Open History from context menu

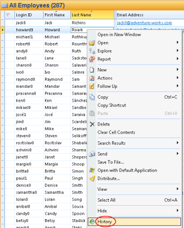coord(134,222)
